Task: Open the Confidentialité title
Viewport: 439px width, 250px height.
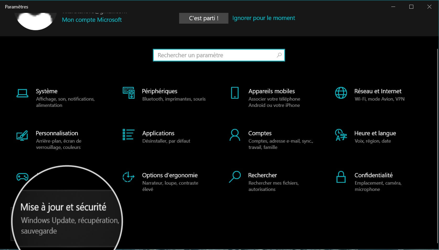Action: (374, 175)
